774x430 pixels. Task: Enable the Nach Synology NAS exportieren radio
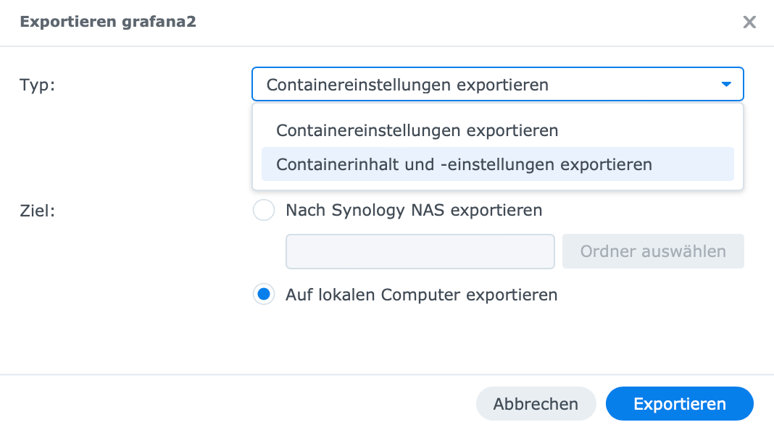264,211
